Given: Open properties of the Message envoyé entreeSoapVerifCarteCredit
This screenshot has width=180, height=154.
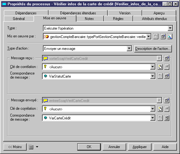Looking at the screenshot, I should click(167, 100).
